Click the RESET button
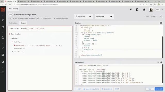 [x=117, y=89]
